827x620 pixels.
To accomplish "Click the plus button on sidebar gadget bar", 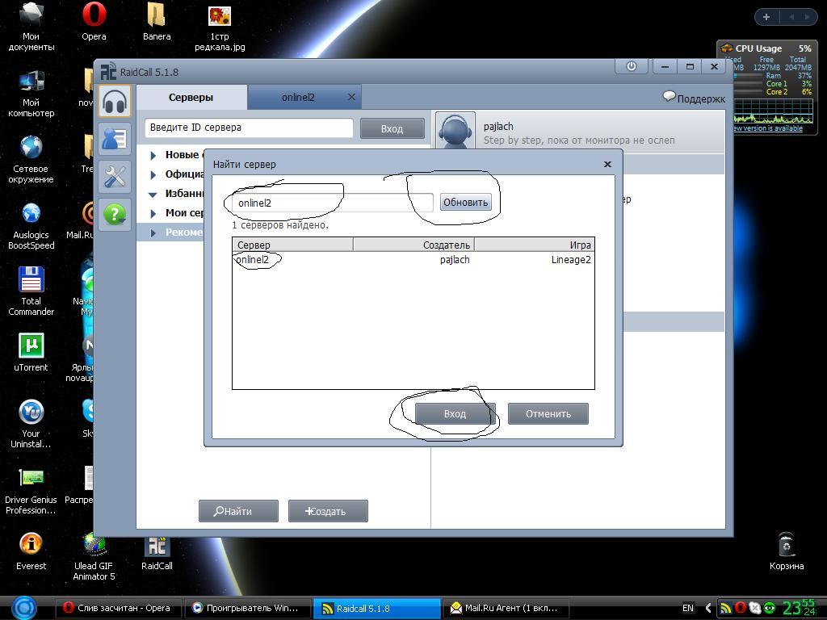I will (x=766, y=18).
